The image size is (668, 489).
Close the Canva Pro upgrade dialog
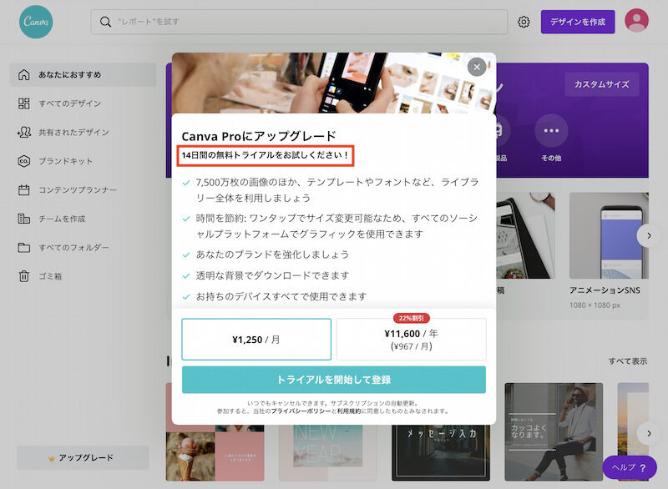coord(477,67)
